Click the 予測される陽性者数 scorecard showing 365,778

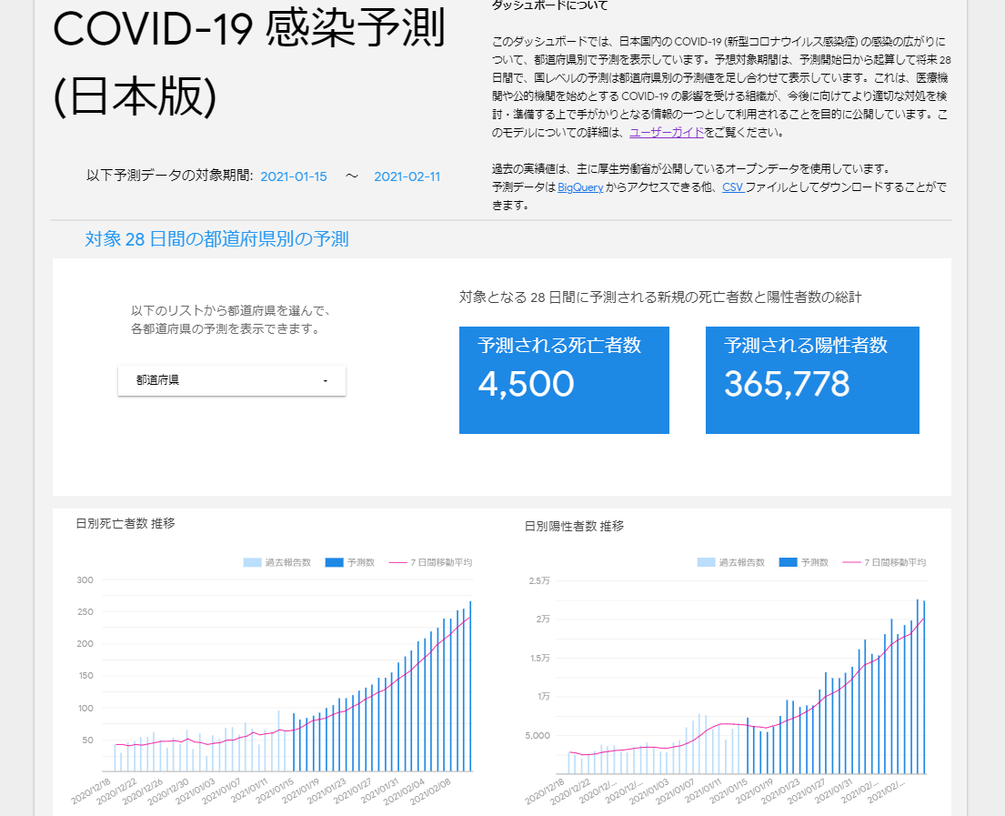pos(812,380)
